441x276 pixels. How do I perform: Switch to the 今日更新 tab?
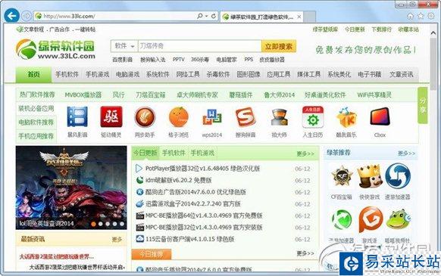pyautogui.click(x=145, y=153)
